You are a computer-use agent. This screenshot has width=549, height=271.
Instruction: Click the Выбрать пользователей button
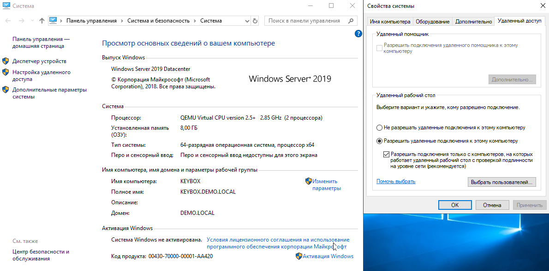pyautogui.click(x=501, y=182)
